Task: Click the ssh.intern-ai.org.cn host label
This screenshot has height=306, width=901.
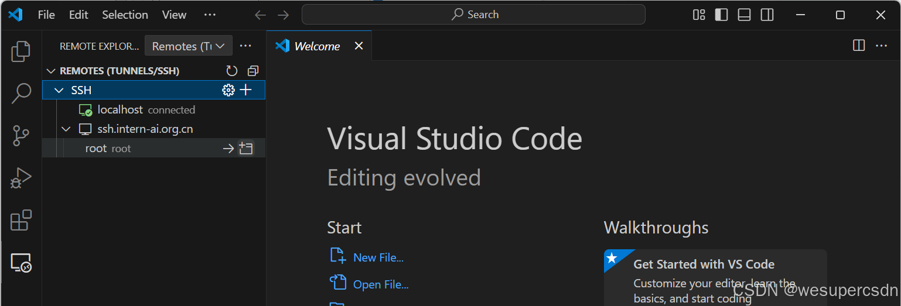Action: click(145, 129)
